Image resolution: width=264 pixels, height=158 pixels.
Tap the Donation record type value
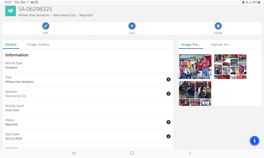(x=11, y=68)
